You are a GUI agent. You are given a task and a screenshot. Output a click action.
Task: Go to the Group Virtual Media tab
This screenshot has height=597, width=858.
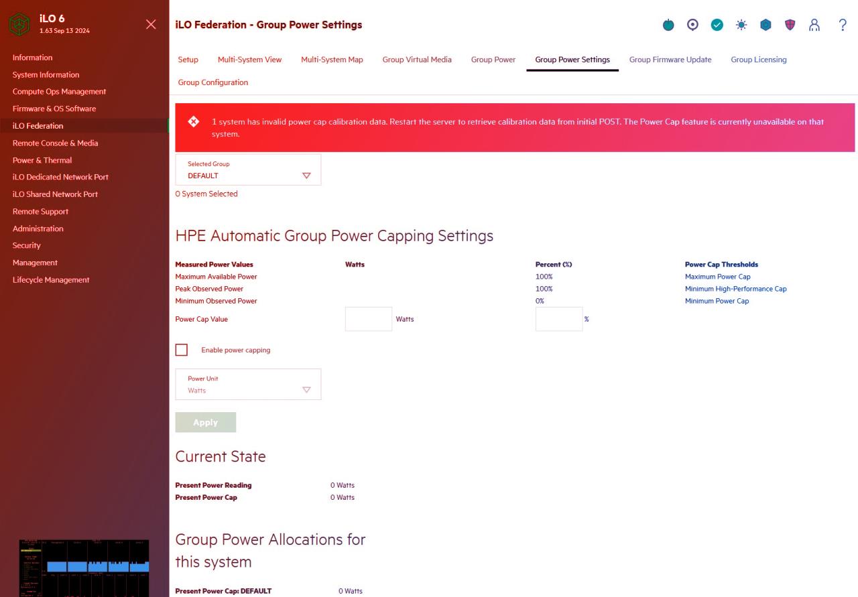coord(417,60)
